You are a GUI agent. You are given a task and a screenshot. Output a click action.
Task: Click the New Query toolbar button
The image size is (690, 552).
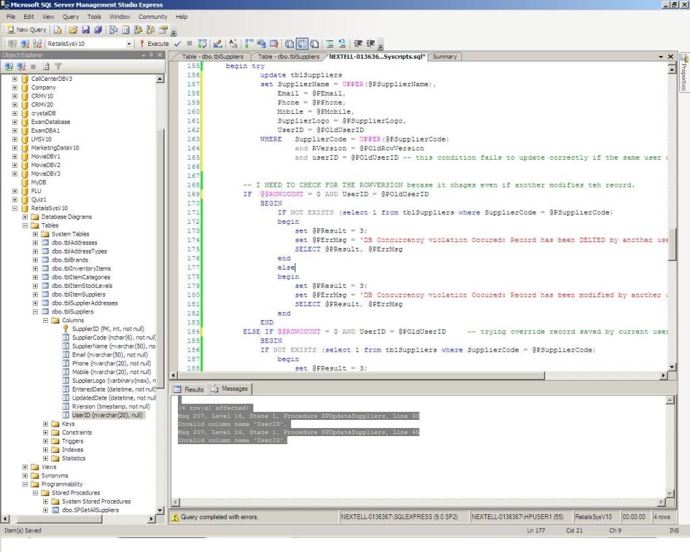tap(26, 30)
